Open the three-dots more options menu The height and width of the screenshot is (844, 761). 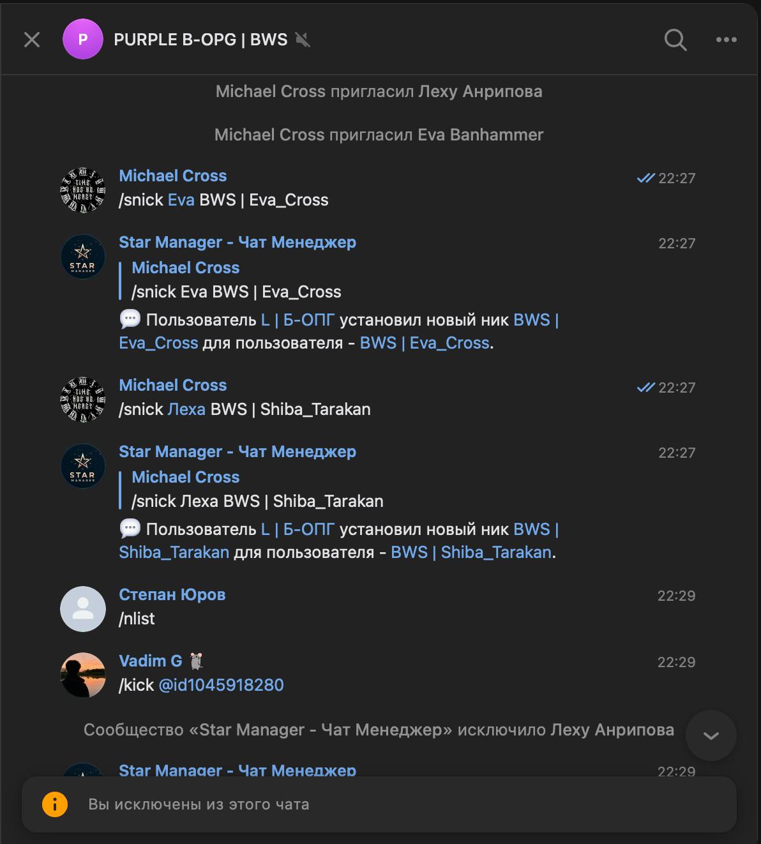pyautogui.click(x=726, y=40)
